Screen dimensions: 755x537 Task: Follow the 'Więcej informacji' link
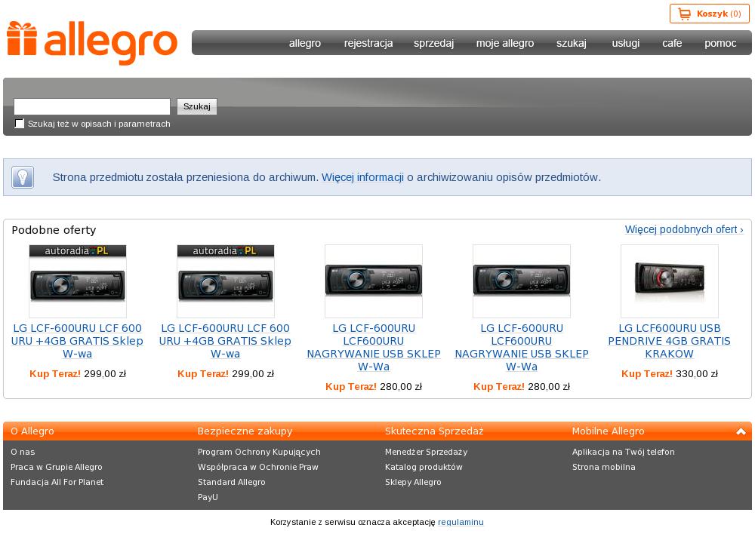click(x=362, y=177)
